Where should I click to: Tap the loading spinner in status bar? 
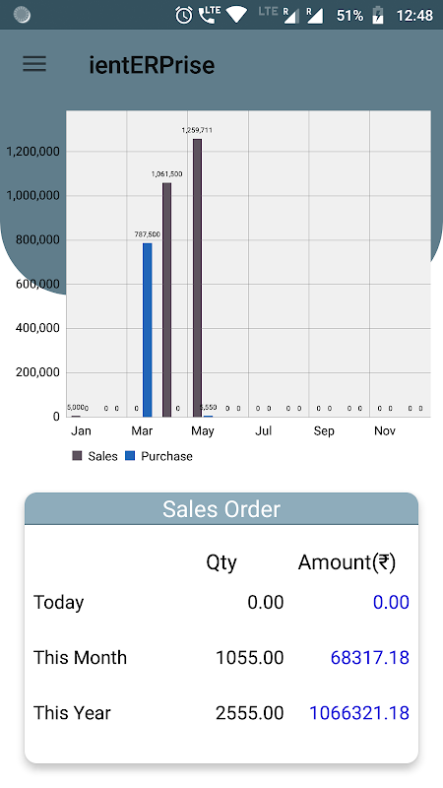pyautogui.click(x=22, y=15)
